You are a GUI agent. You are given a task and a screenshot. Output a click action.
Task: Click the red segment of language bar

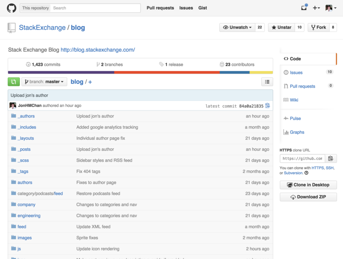pos(167,72)
